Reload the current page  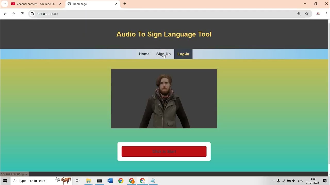point(22,14)
